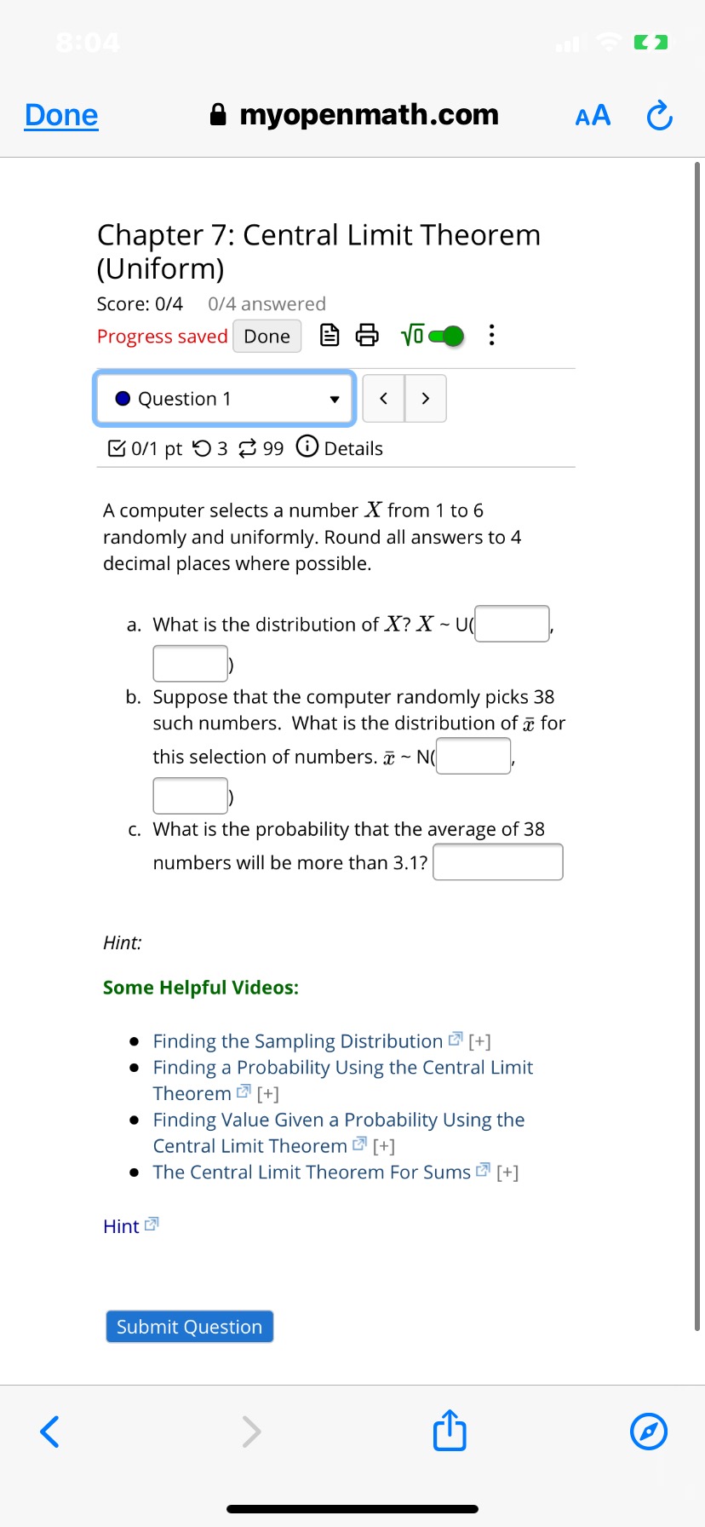Click the 0/1 pt checkbox icon
The height and width of the screenshot is (1527, 705).
[116, 447]
